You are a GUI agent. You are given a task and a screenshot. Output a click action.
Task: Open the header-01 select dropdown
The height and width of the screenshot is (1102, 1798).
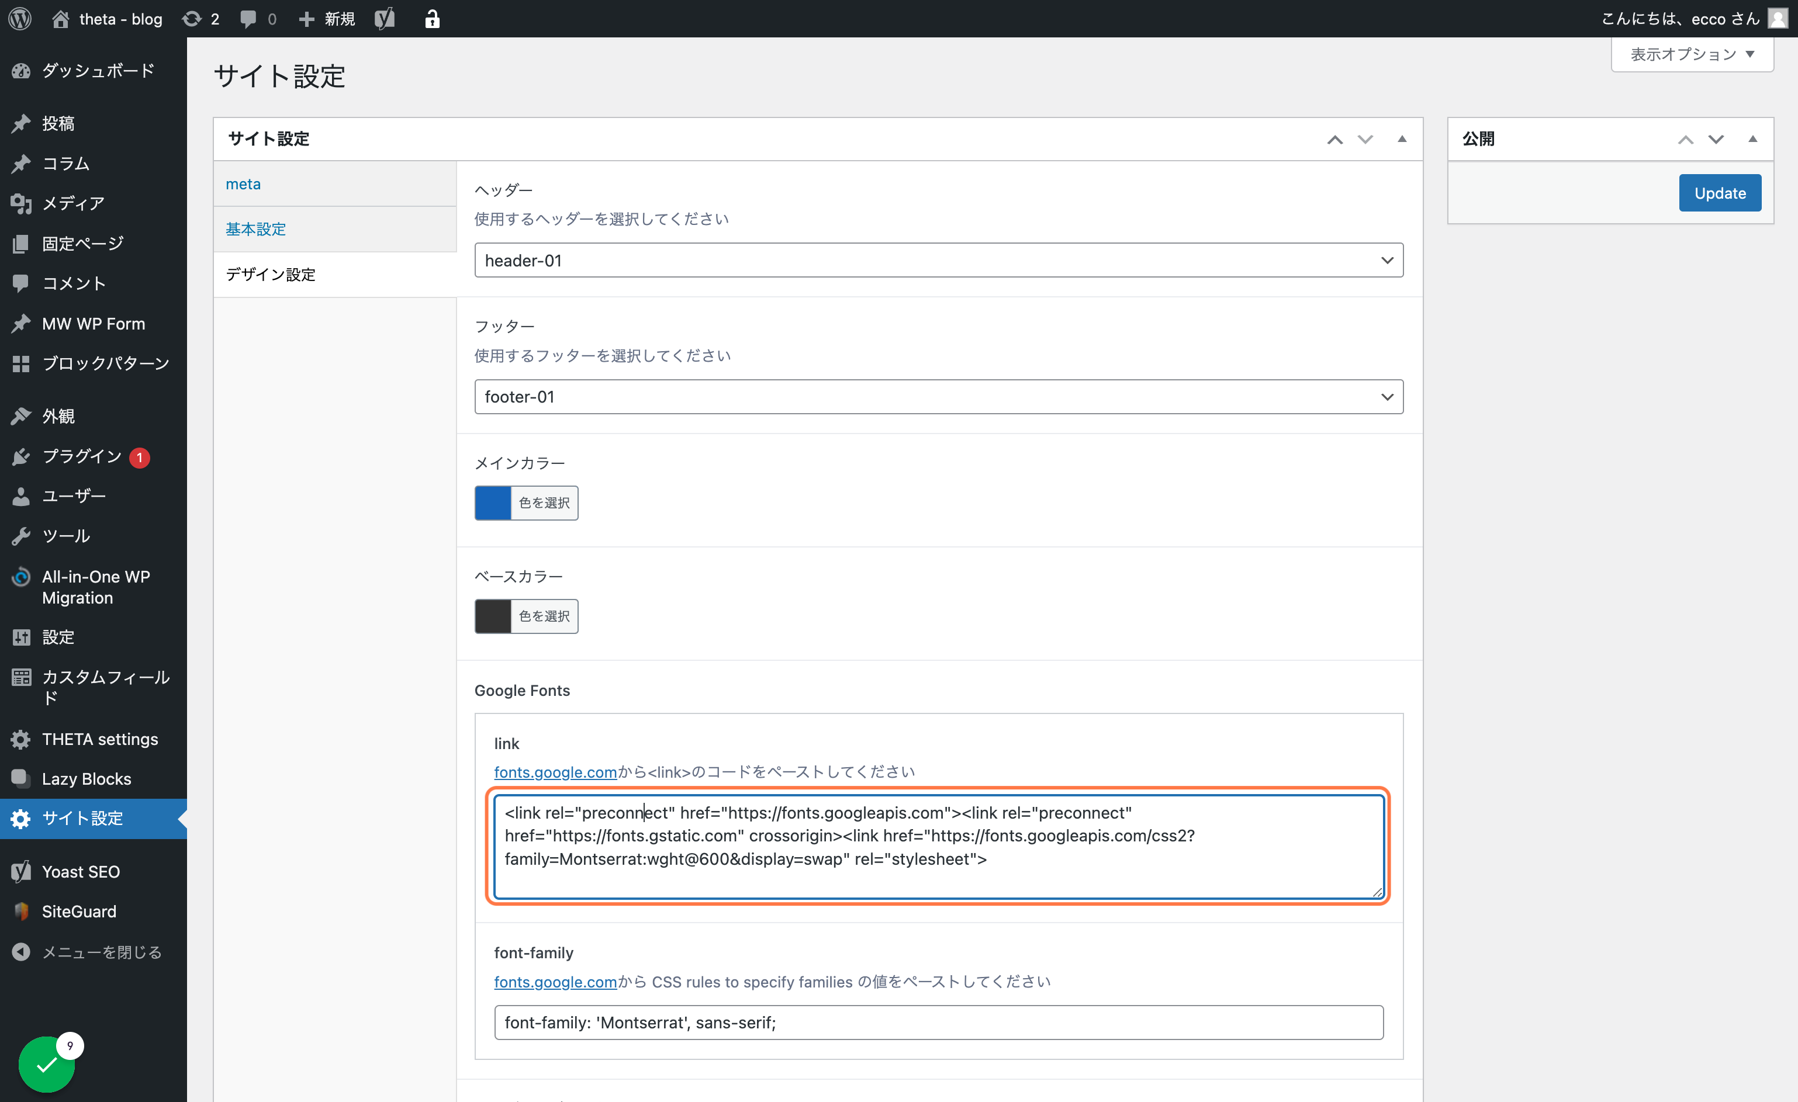pos(938,261)
